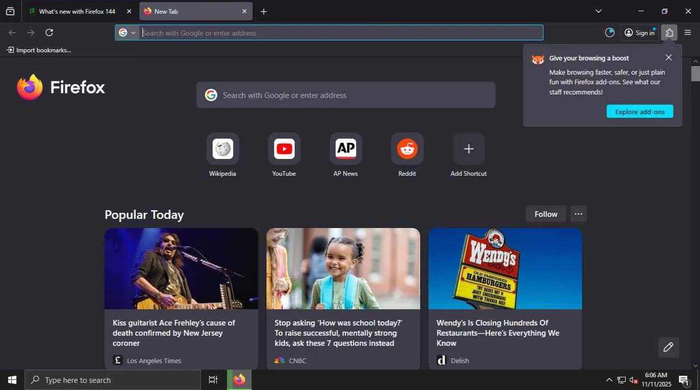This screenshot has height=390, width=700.
Task: Close the What's new with Firefox 144 tab
Action: coord(129,11)
